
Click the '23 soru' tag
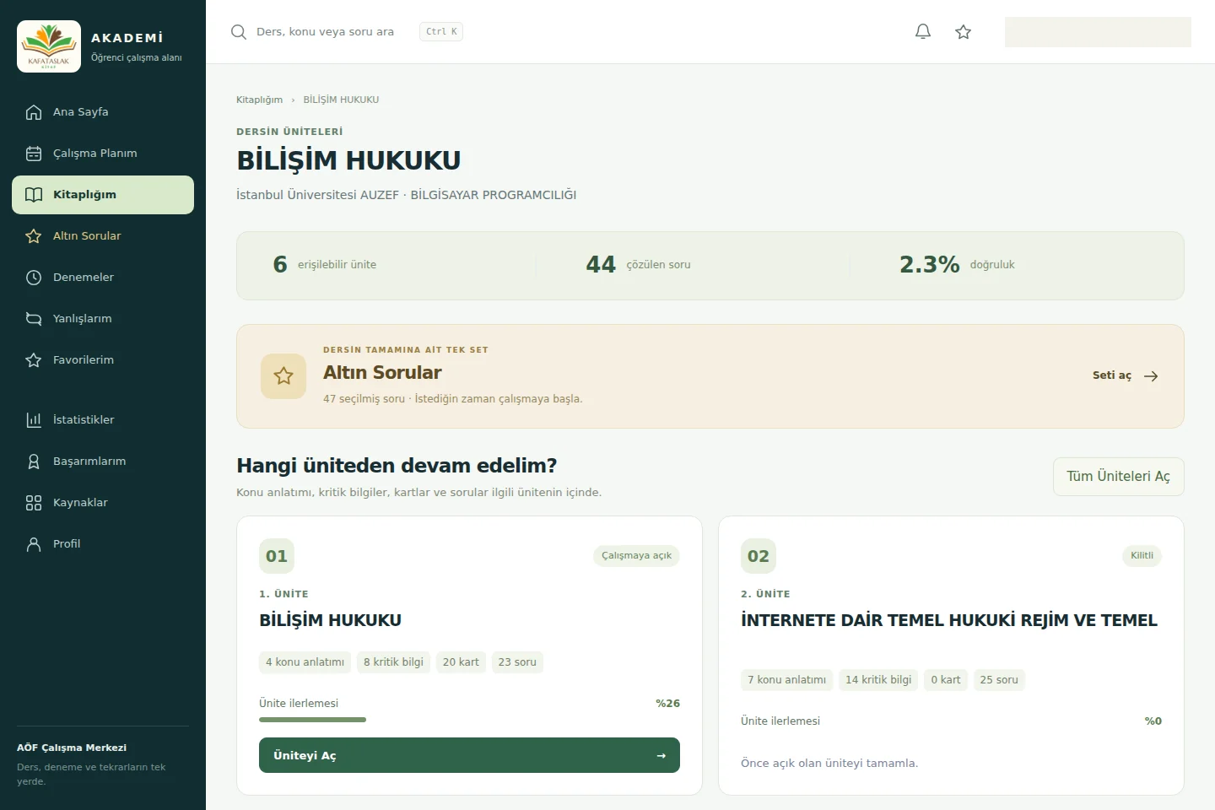517,662
